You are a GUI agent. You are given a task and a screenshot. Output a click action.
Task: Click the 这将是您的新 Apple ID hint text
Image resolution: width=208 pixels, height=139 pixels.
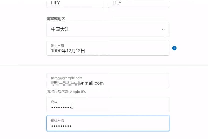(67, 92)
